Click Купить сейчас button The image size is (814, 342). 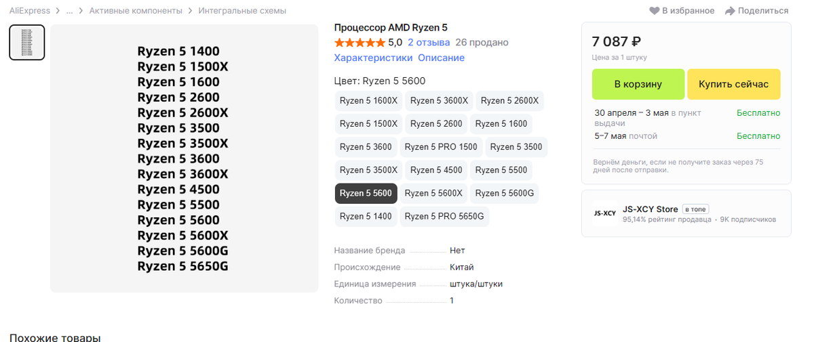pos(734,84)
